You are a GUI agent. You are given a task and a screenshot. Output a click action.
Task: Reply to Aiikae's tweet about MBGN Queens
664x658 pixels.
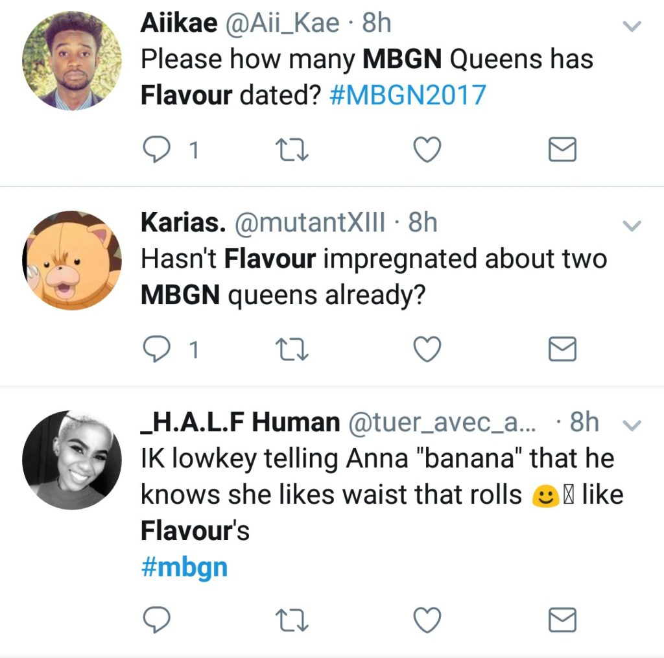pos(156,150)
